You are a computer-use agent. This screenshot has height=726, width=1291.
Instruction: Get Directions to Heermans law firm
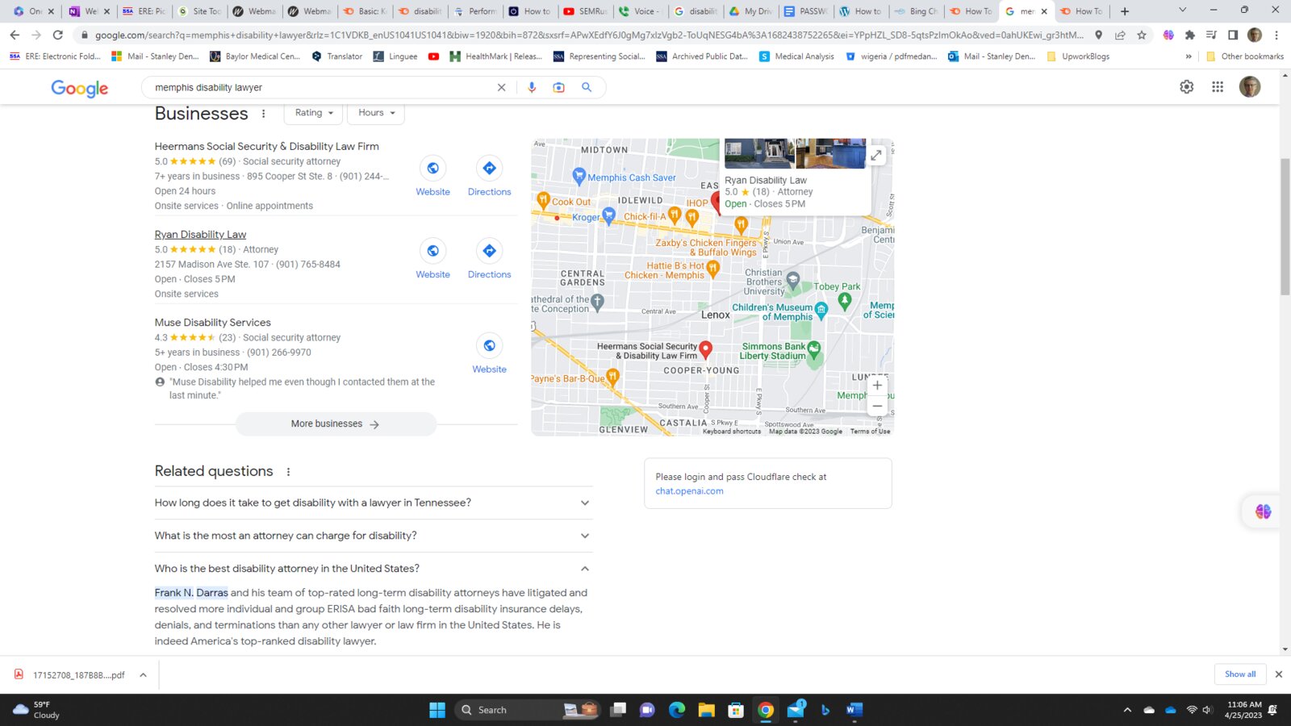[x=489, y=168]
